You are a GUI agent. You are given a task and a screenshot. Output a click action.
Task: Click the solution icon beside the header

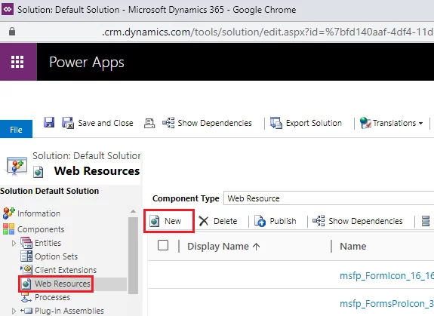17,166
